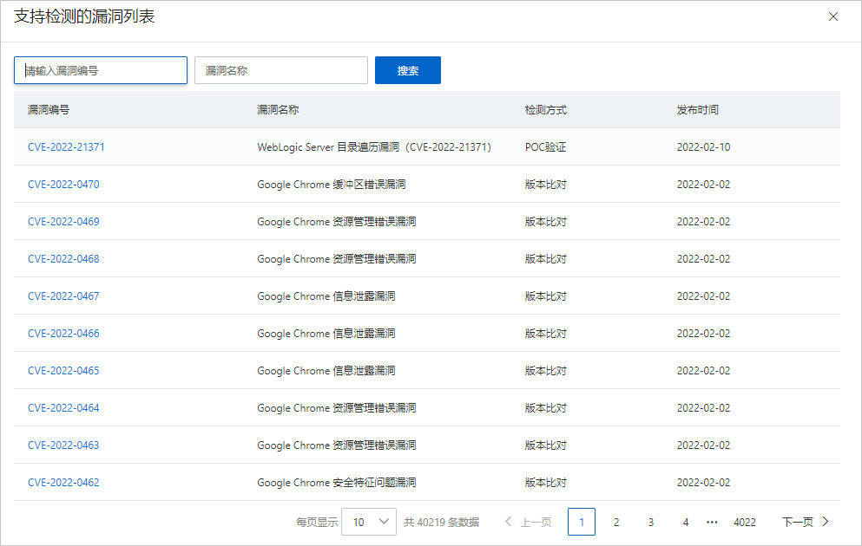The image size is (862, 546).
Task: Open the CVE-2022-21371 link
Action: (66, 147)
